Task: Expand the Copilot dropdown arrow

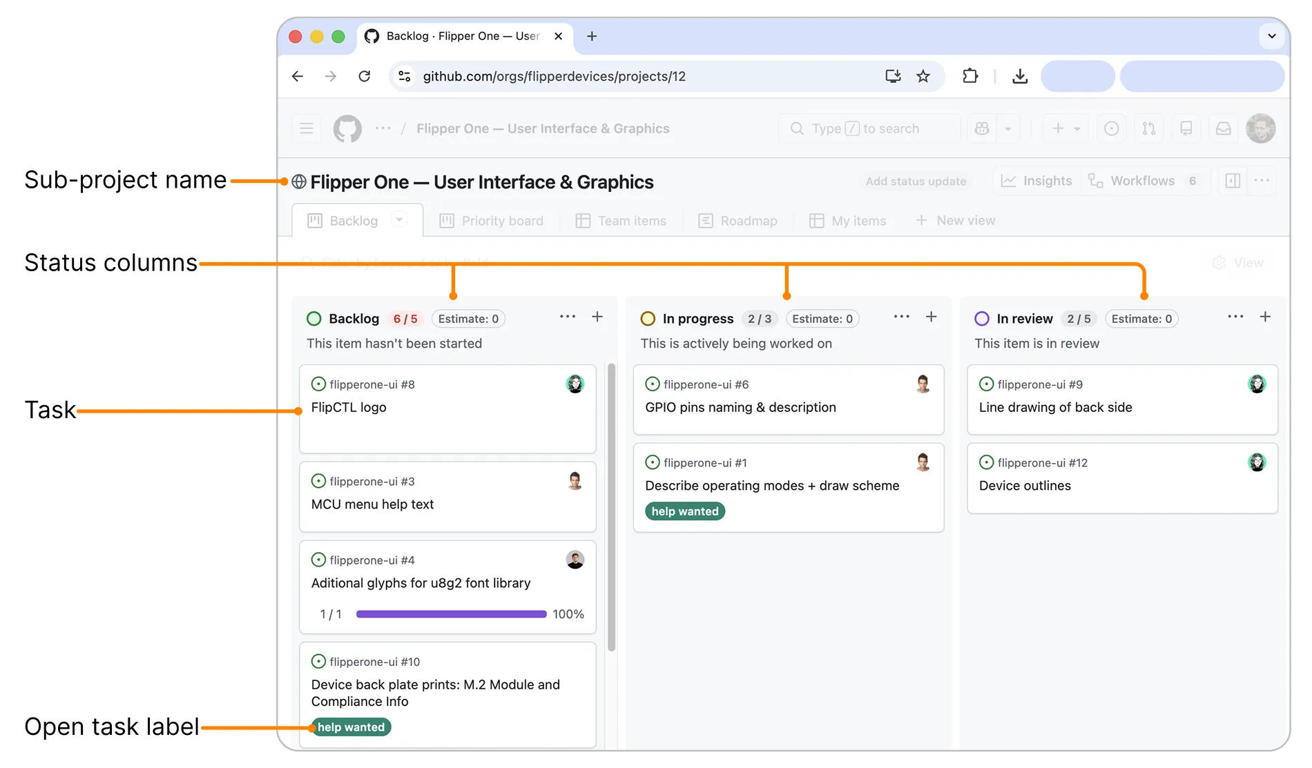Action: pos(1007,128)
